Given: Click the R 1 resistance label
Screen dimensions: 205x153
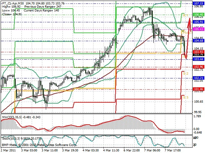Looking at the screenshot, I should pyautogui.click(x=185, y=16).
